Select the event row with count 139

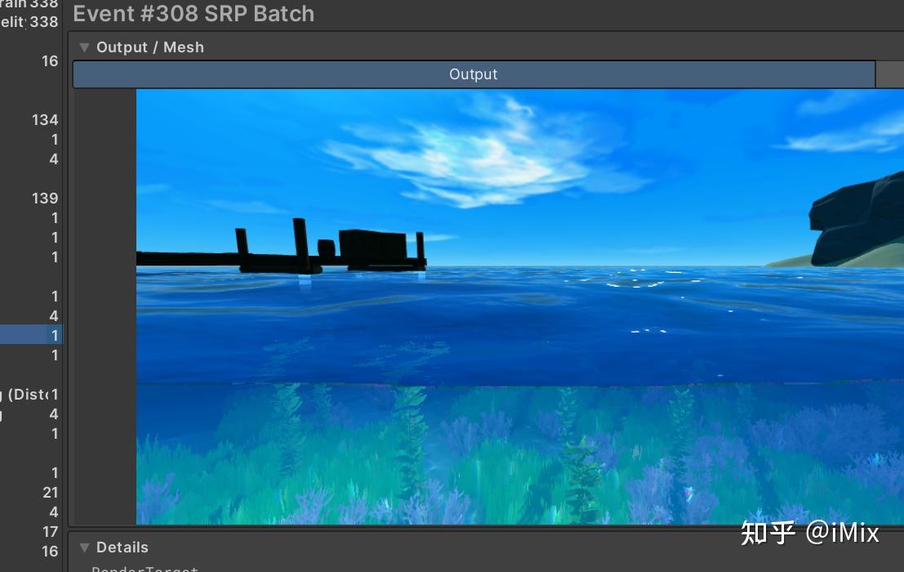(30, 199)
